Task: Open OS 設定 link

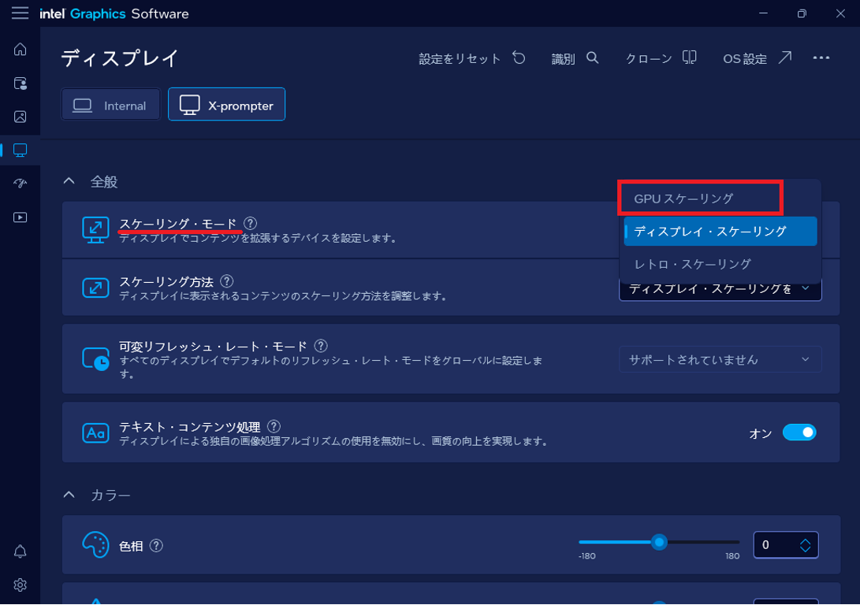Action: pyautogui.click(x=758, y=58)
